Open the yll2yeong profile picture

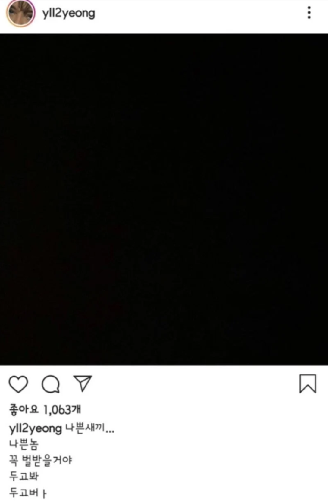coord(21,14)
